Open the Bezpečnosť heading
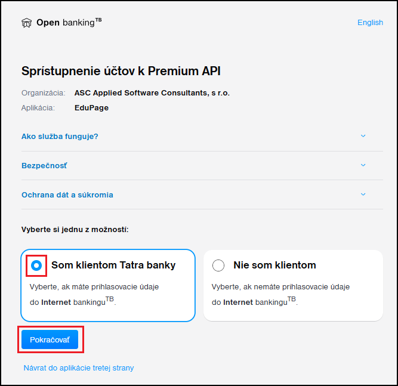This screenshot has width=398, height=386. pyautogui.click(x=44, y=166)
